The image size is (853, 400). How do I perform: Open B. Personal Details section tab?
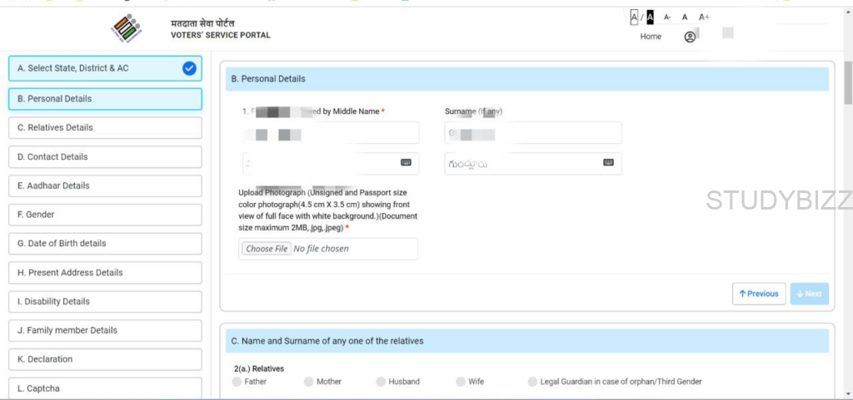point(105,99)
